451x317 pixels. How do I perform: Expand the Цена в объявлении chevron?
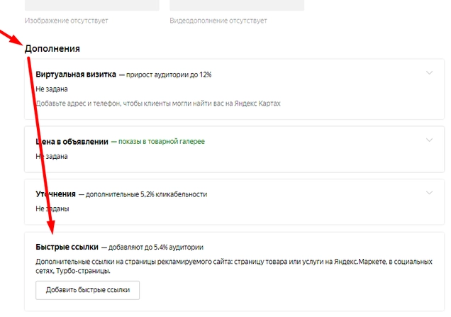pos(429,140)
